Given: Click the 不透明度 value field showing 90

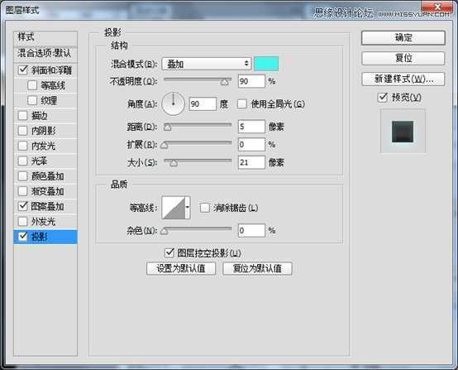Looking at the screenshot, I should [251, 81].
